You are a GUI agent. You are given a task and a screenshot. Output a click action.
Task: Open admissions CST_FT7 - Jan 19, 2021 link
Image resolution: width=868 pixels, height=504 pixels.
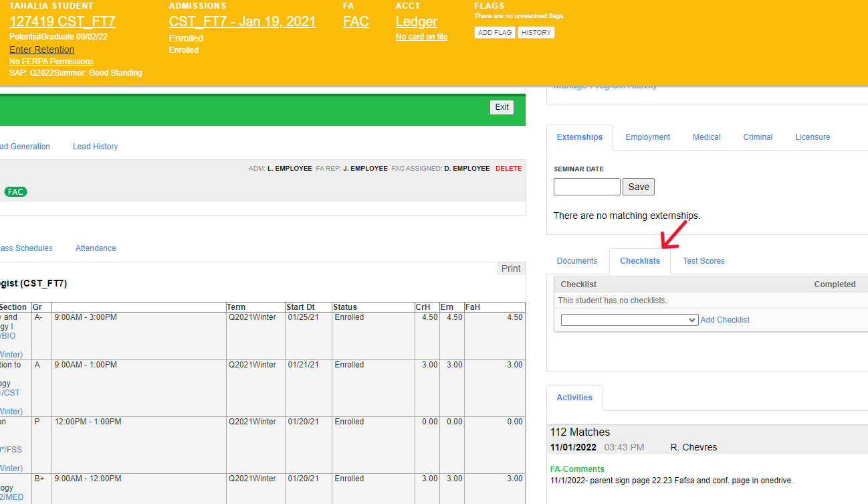click(242, 21)
